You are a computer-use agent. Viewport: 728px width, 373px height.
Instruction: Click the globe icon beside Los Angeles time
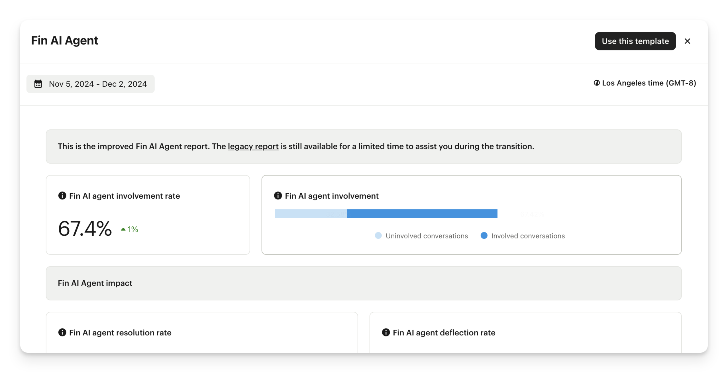coord(596,83)
